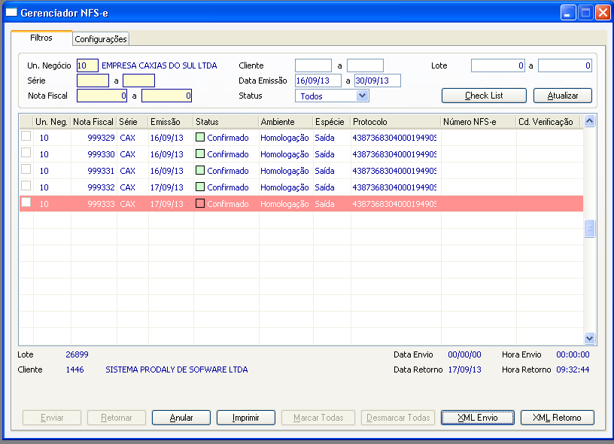Click green status box of Nota Fiscal 999331
This screenshot has width=614, height=444.
pyautogui.click(x=200, y=170)
